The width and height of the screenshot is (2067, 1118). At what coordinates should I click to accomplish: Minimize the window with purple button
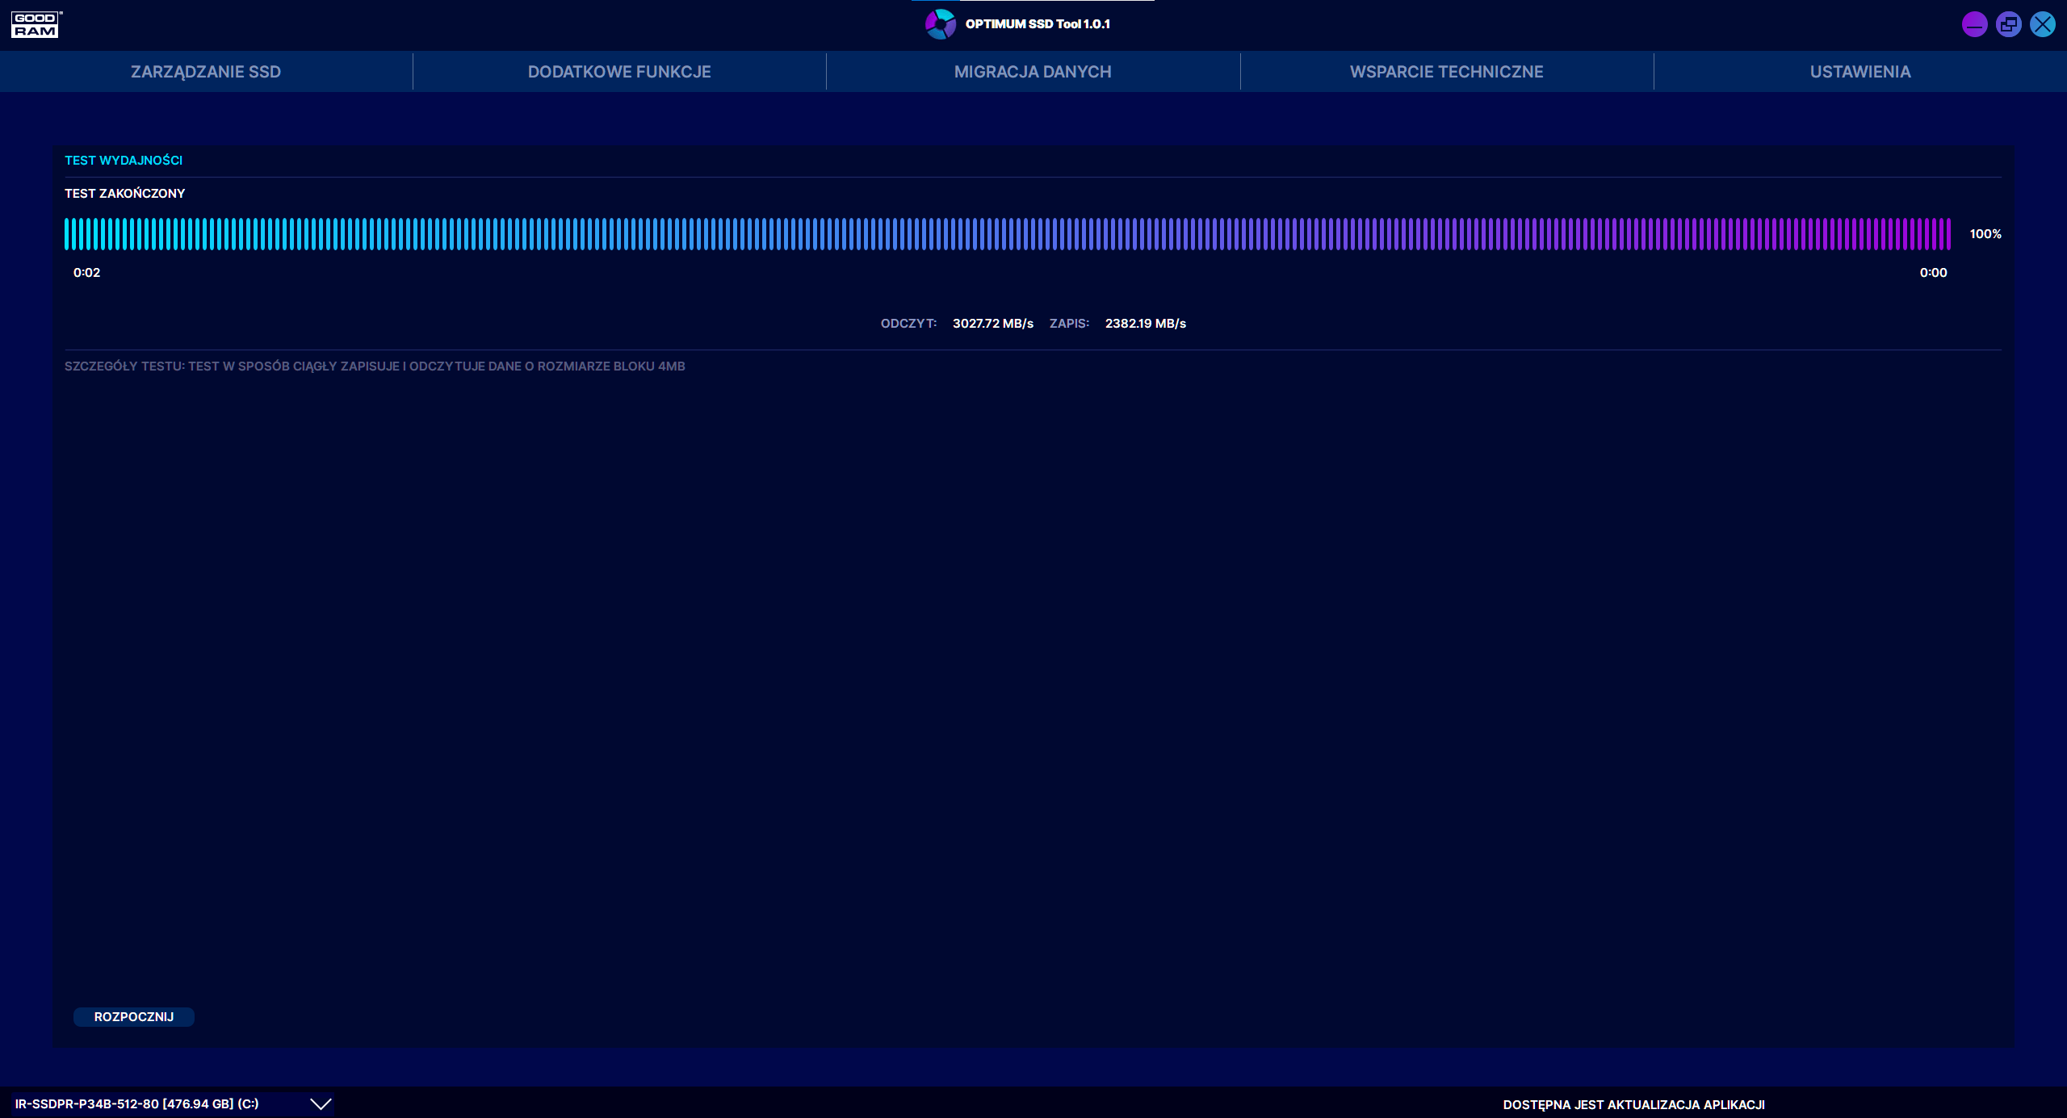click(x=1974, y=24)
